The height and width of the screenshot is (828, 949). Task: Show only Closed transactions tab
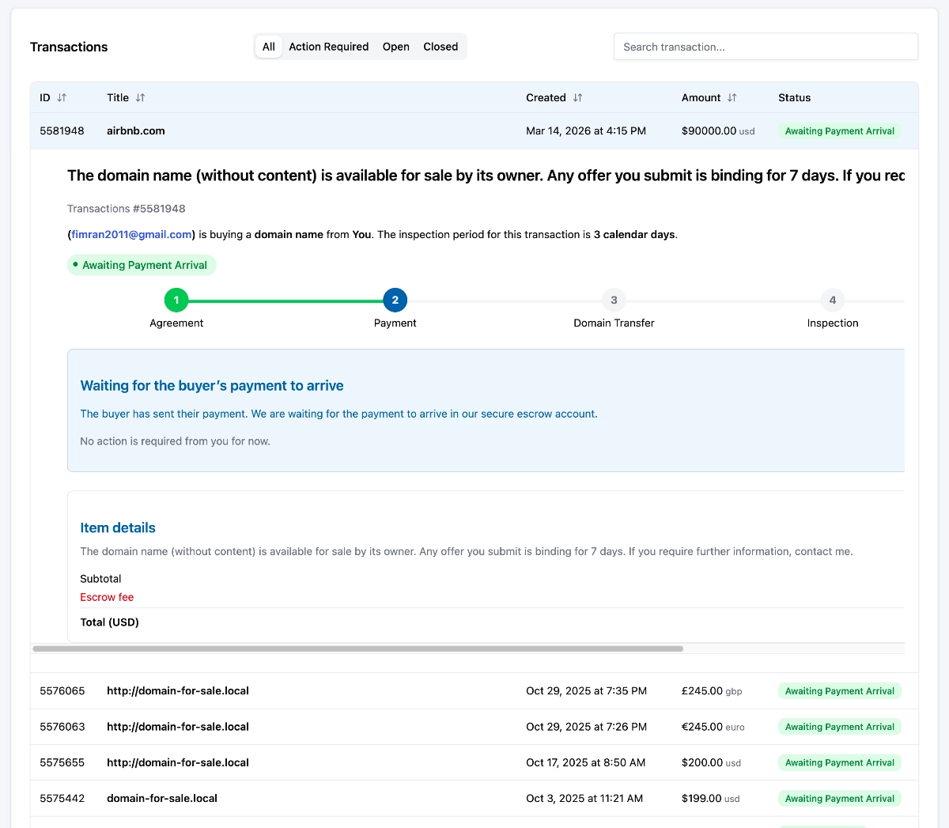coord(440,47)
